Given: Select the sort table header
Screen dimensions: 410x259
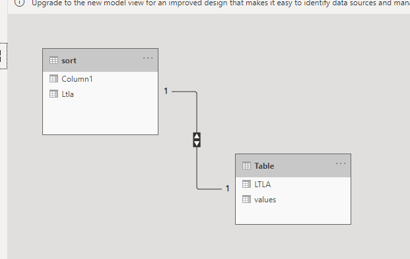Looking at the screenshot, I should point(100,61).
